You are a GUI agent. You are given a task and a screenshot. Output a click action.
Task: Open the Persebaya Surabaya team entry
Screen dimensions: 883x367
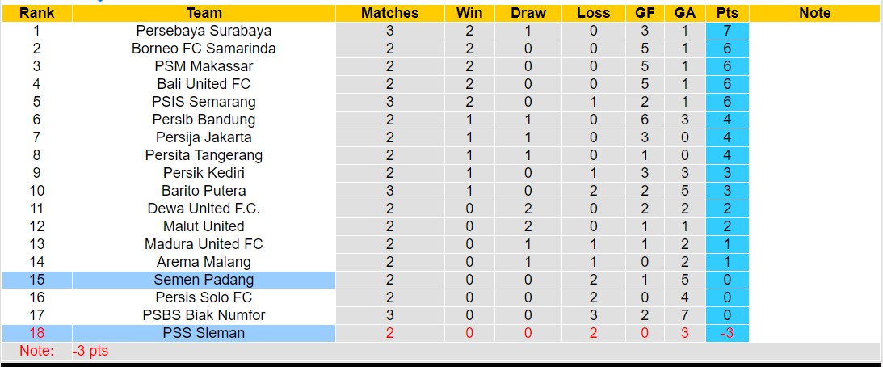(204, 31)
